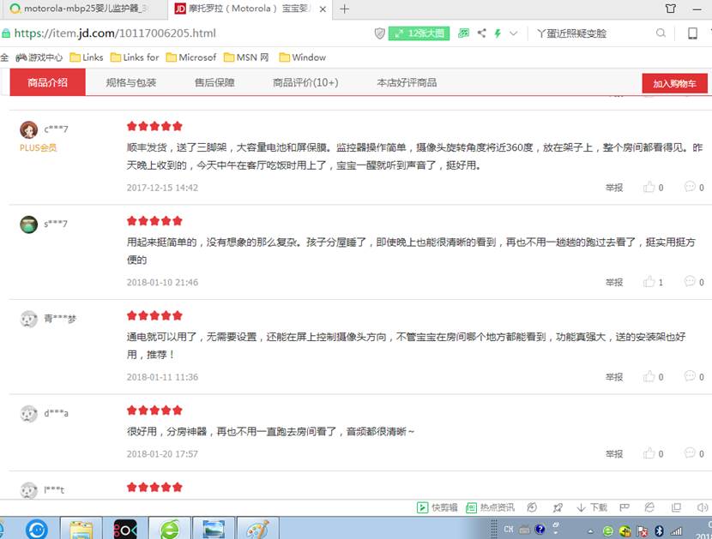This screenshot has height=539, width=712.
Task: Click the search magnifier icon
Action: [661, 33]
